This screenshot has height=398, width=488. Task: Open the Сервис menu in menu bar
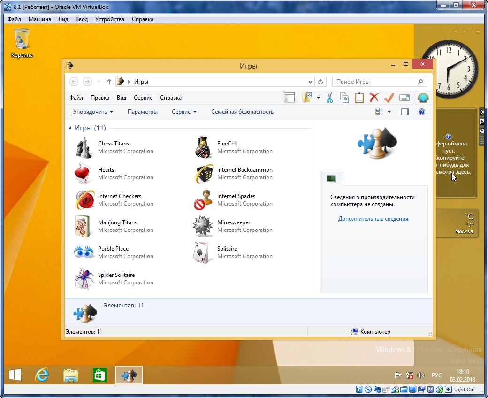[143, 98]
